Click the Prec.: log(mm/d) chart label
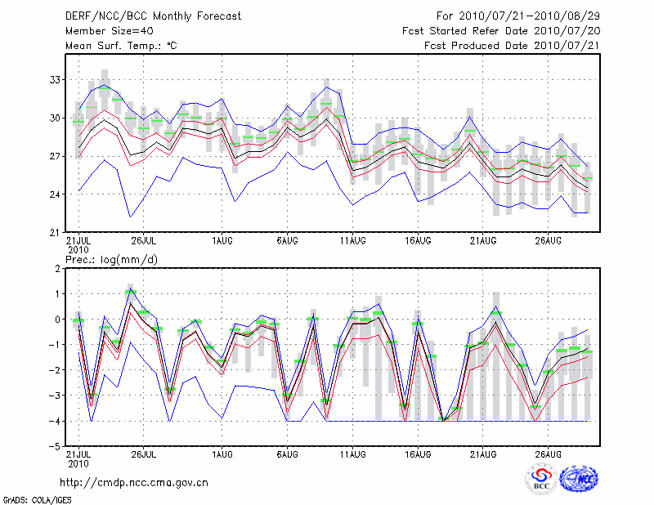The width and height of the screenshot is (654, 505). pos(113,259)
